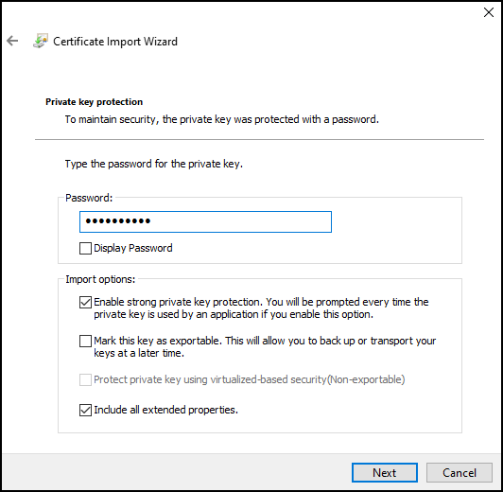The width and height of the screenshot is (503, 492).
Task: Uncheck the Enable strong private key protection box
Action: 85,302
